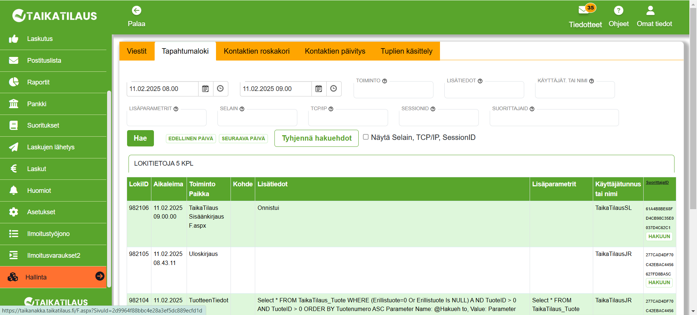The image size is (697, 315).
Task: Click the SuorittajaID column header link
Action: [x=657, y=182]
